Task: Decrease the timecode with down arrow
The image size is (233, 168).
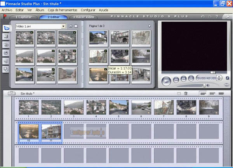Action: point(219,79)
